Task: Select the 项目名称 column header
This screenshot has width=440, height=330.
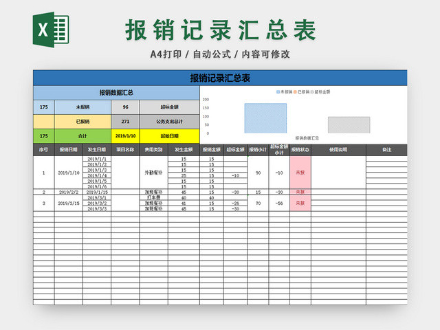Action: tap(125, 150)
